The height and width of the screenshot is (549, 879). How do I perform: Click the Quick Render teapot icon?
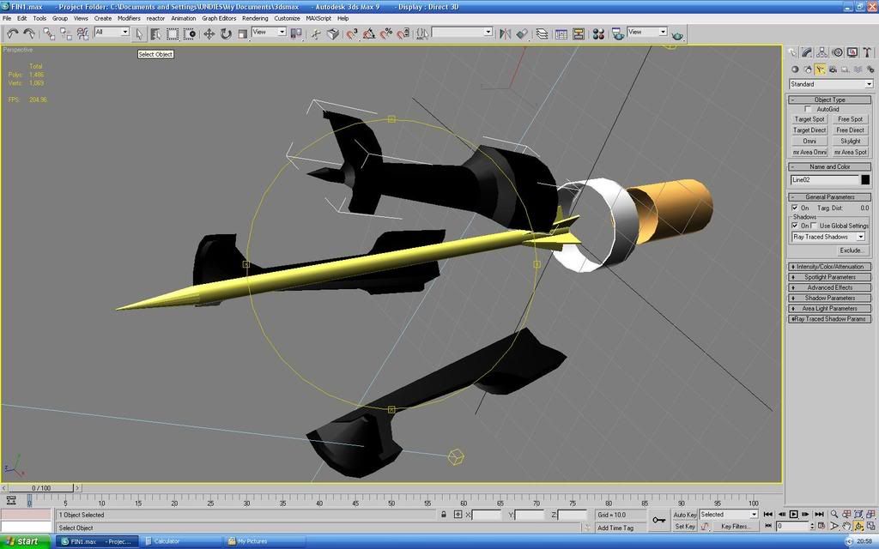[x=677, y=34]
